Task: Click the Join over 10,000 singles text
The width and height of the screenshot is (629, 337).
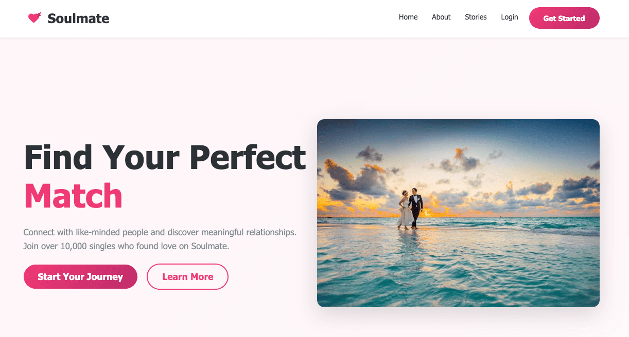Action: (126, 246)
